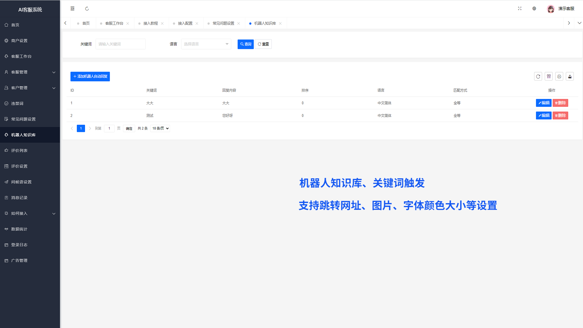Open the tab list dropdown arrow
The image size is (583, 328).
coord(579,23)
